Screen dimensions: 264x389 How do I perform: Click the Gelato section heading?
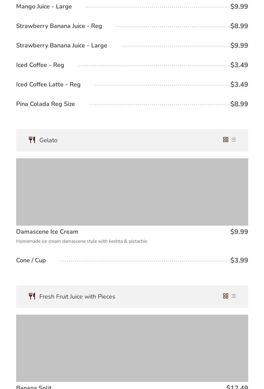(48, 141)
